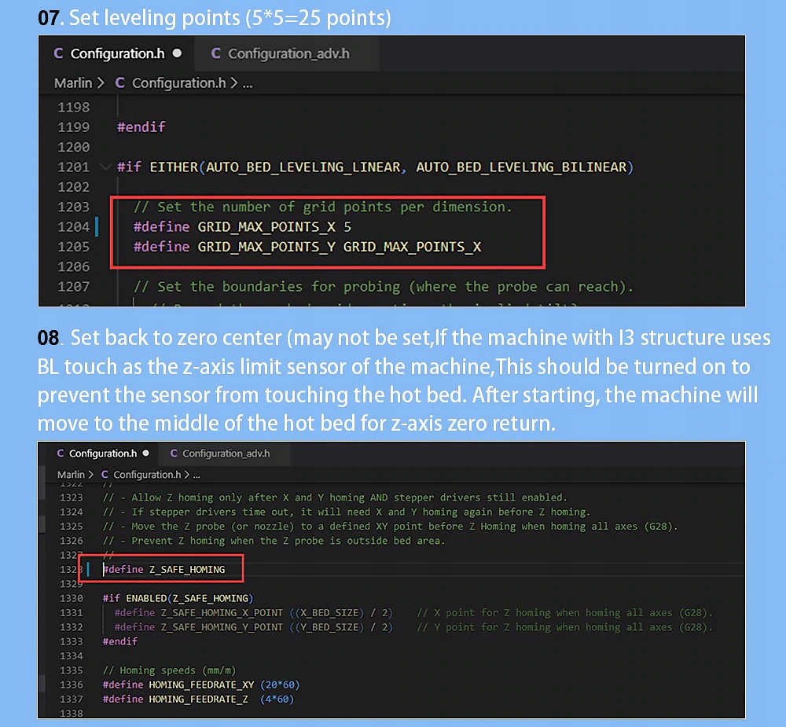
Task: Switch to the Configuration_adv.h tab in the step 08 editor
Action: tap(226, 453)
